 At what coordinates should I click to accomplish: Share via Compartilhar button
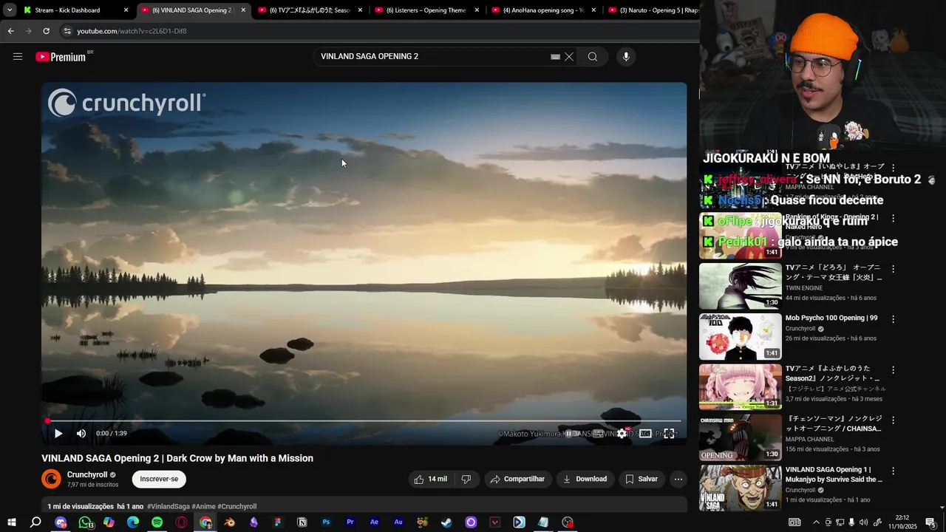tap(517, 480)
